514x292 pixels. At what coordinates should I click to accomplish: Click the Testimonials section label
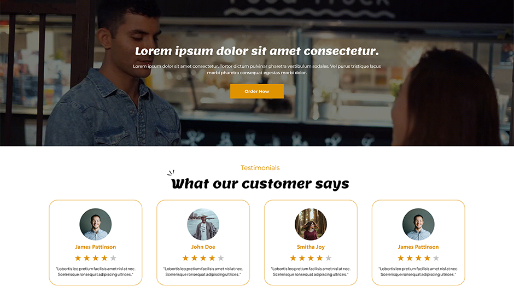[x=260, y=168]
